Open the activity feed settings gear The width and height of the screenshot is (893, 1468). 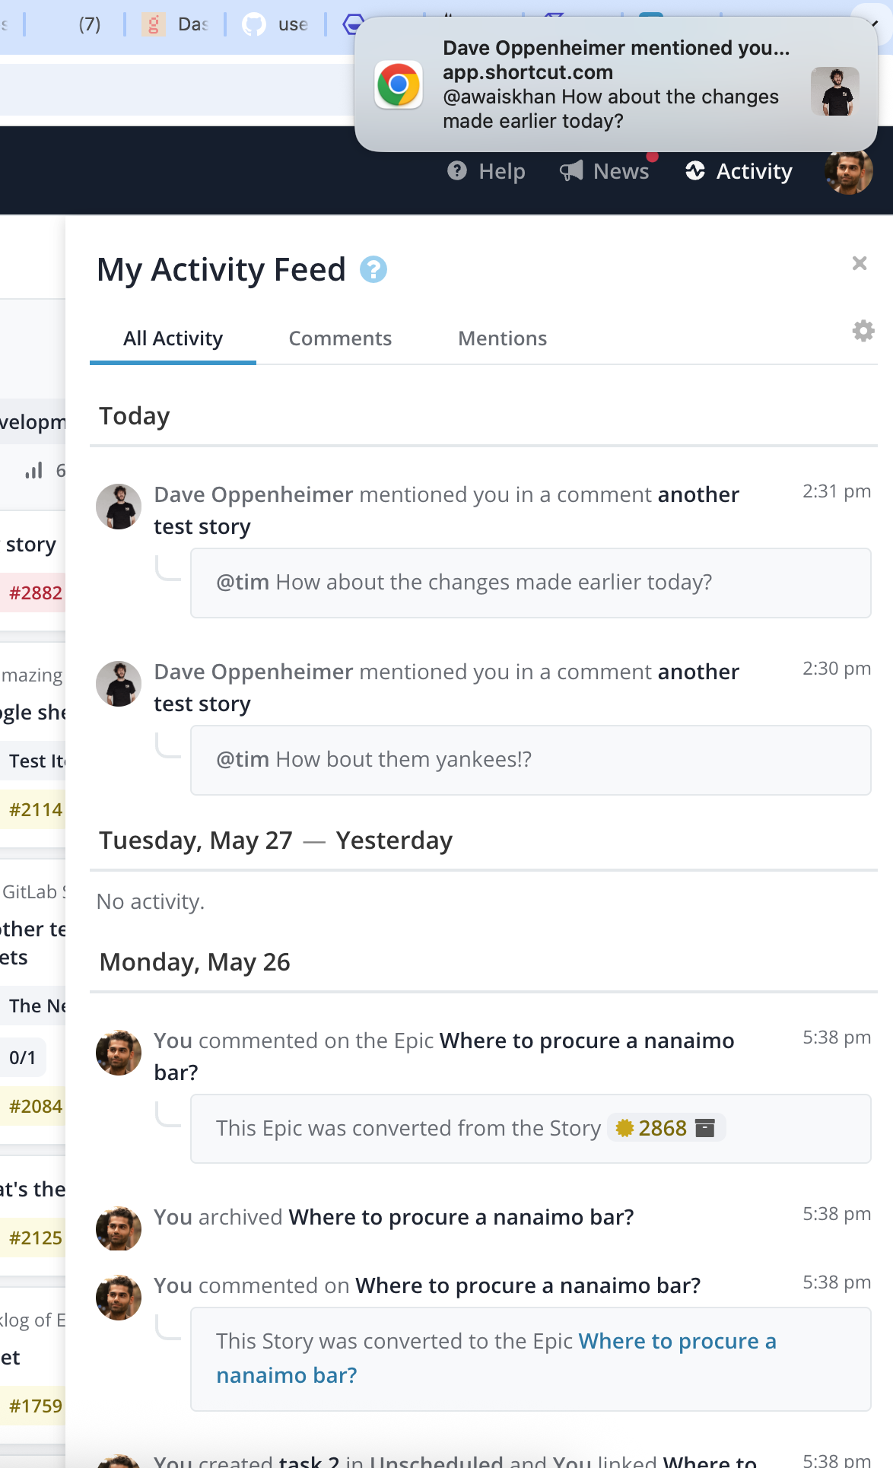click(x=863, y=331)
